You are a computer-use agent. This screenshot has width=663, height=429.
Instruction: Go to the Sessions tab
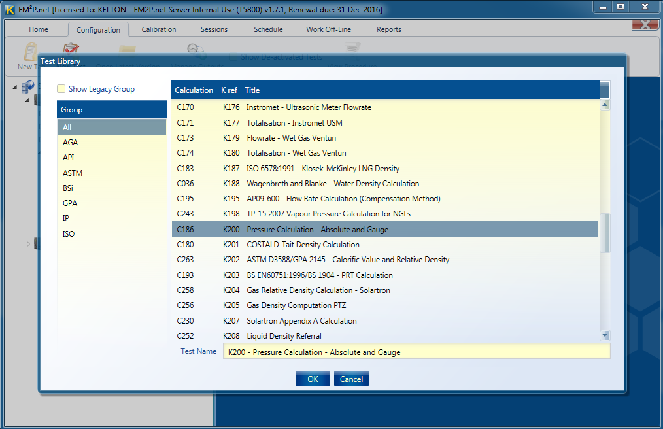[214, 29]
